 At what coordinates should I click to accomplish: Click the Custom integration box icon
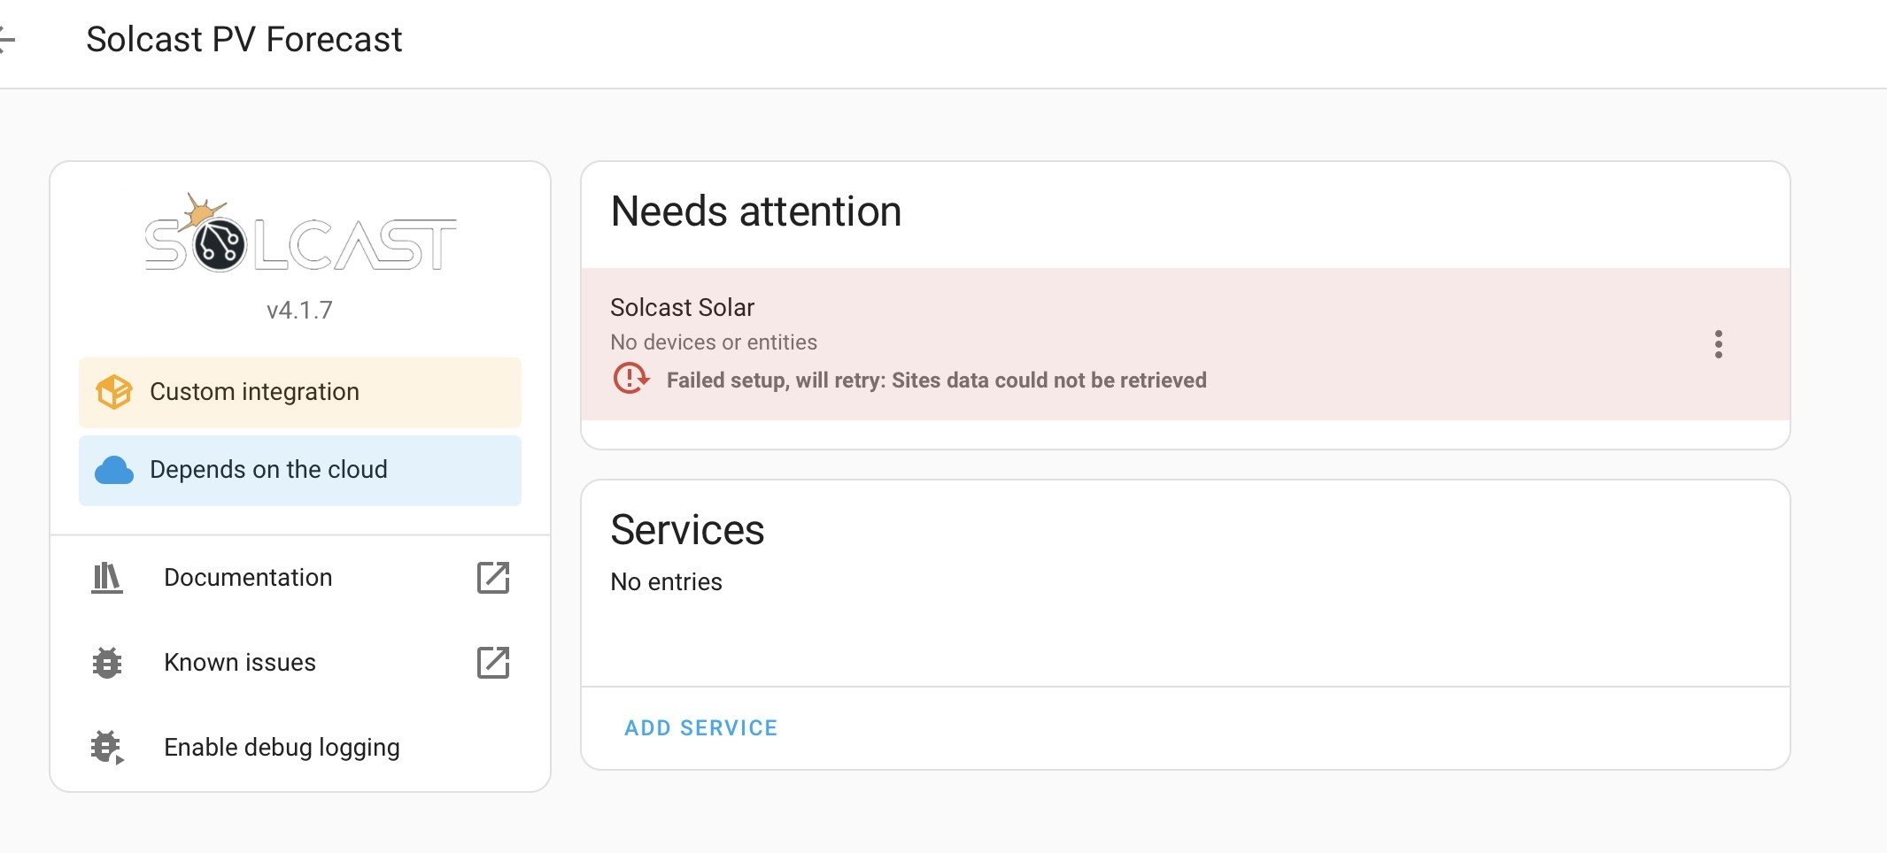[x=114, y=392]
